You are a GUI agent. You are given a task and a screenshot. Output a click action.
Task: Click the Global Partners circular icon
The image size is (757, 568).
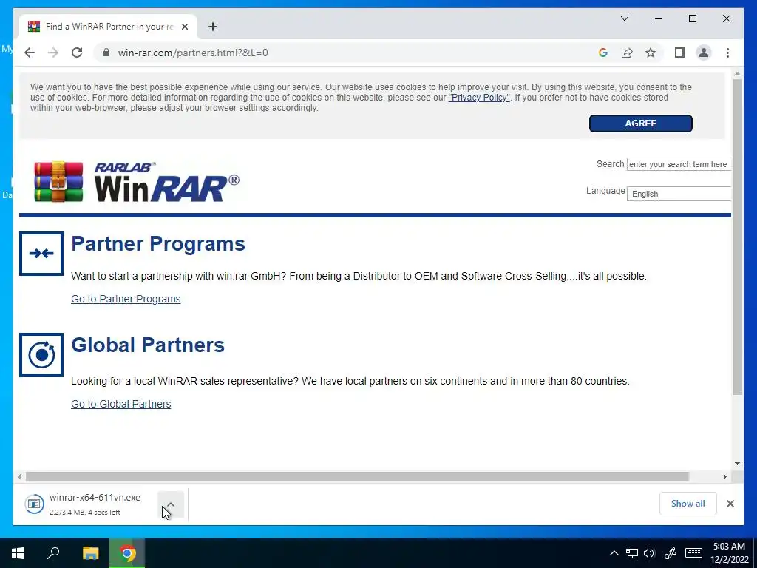tap(41, 355)
